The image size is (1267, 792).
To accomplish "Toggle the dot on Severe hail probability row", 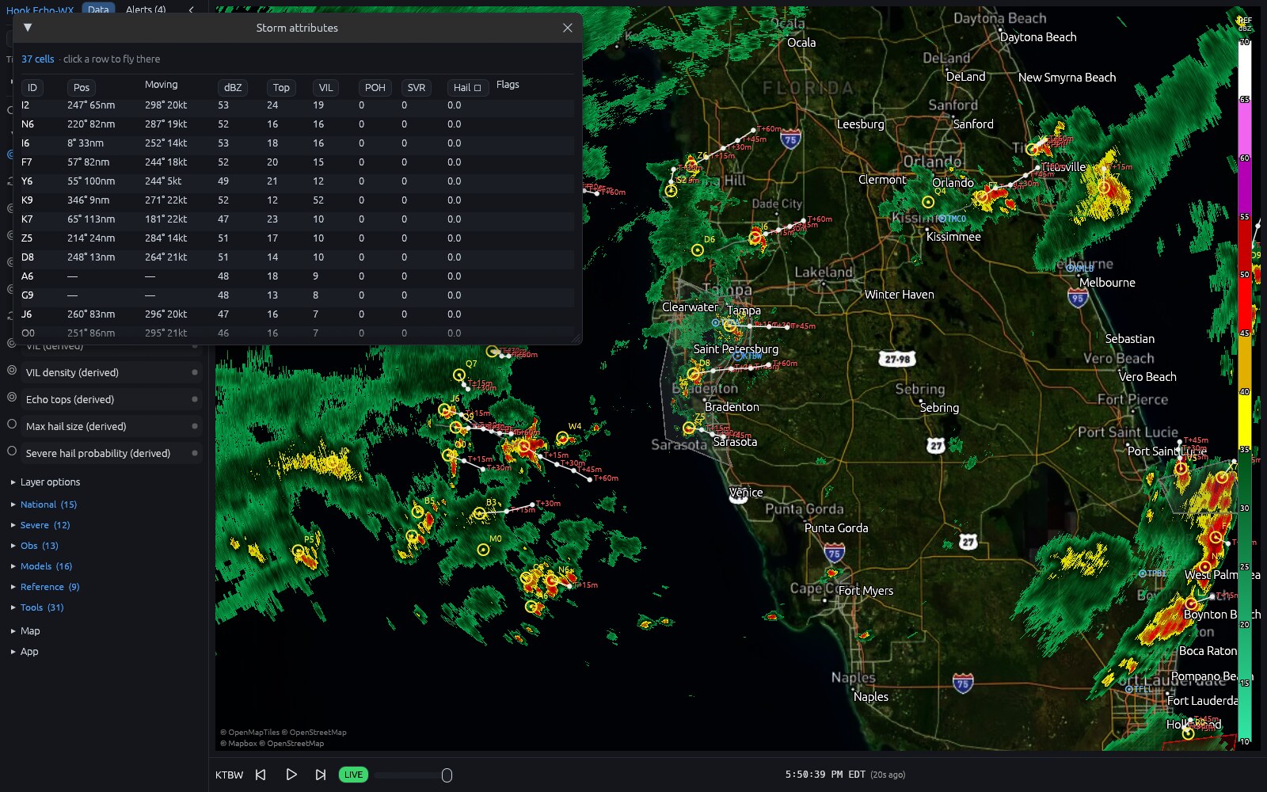I will click(195, 453).
